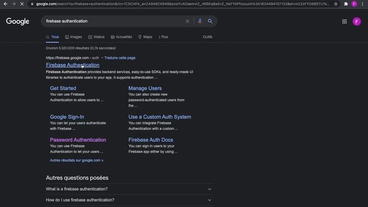The image size is (368, 207).
Task: Click the address bar URL
Action: coord(182,4)
